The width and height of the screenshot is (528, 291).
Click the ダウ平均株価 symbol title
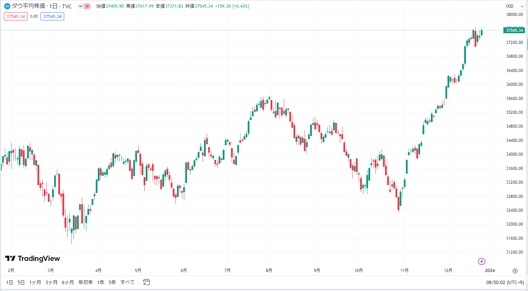tap(28, 6)
